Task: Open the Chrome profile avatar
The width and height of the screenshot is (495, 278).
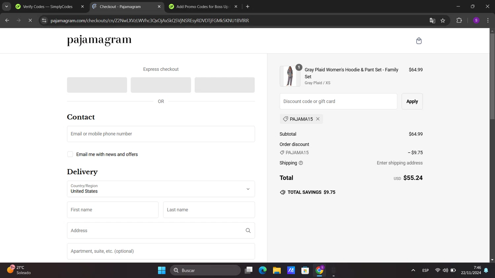Action: pos(476,20)
